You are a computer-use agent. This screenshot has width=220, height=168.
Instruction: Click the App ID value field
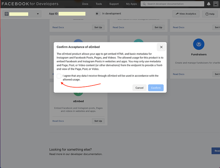tap(72, 14)
